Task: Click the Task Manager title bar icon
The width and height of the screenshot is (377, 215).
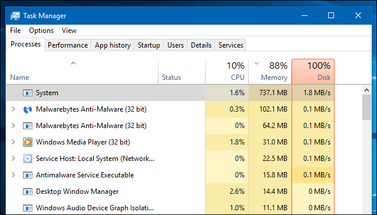Action: pos(15,16)
